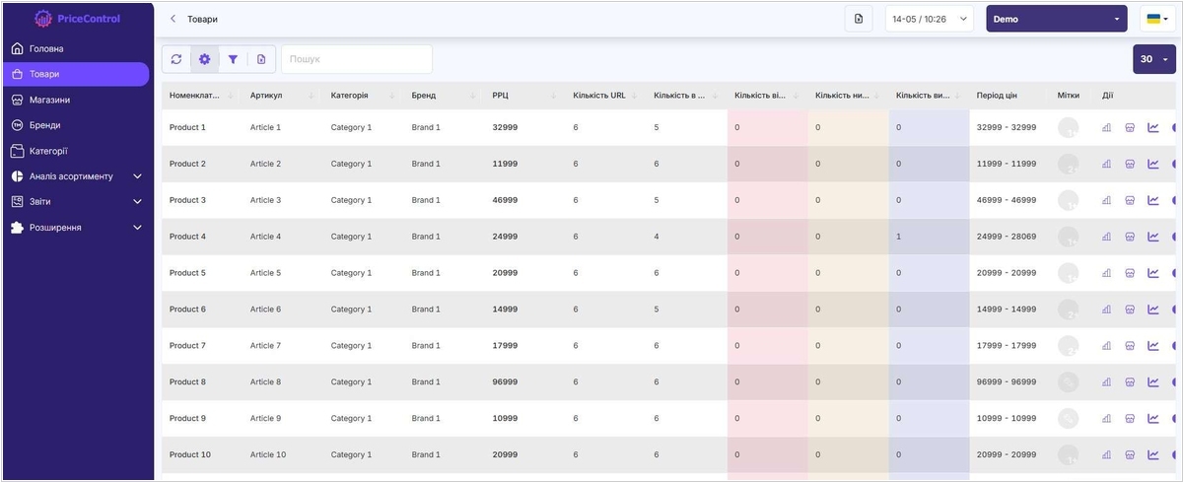Go back using the arrow beside Товари
This screenshot has width=1183, height=482.
click(174, 19)
